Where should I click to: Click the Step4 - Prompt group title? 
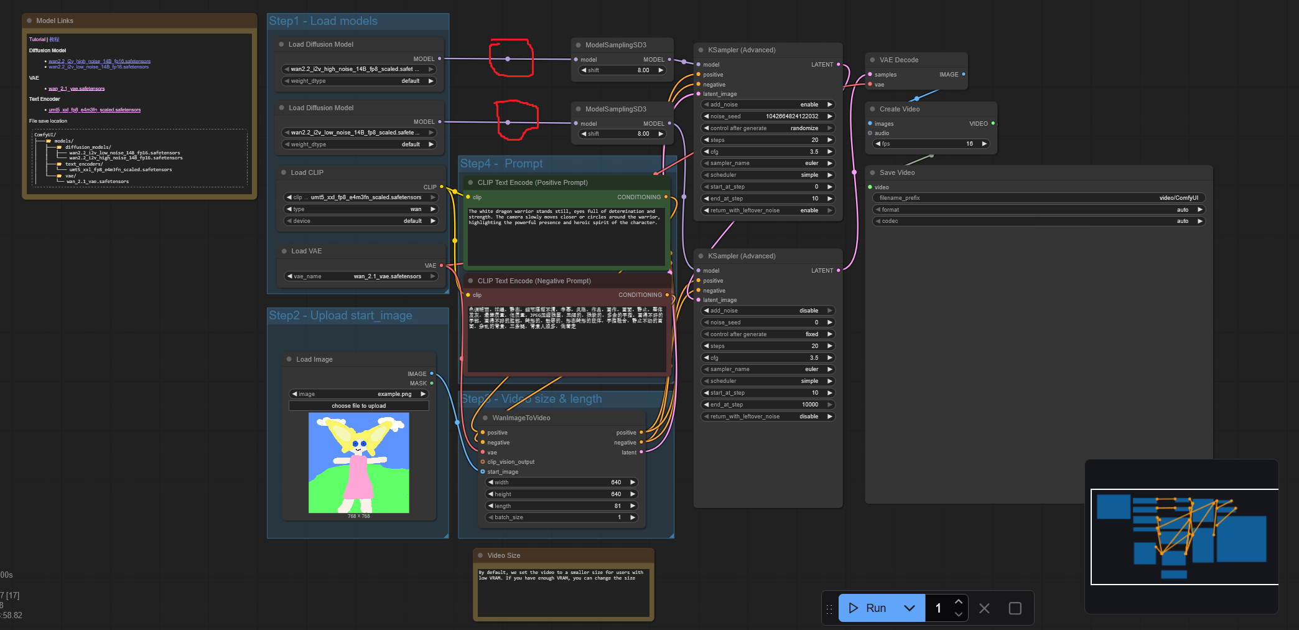coord(501,164)
